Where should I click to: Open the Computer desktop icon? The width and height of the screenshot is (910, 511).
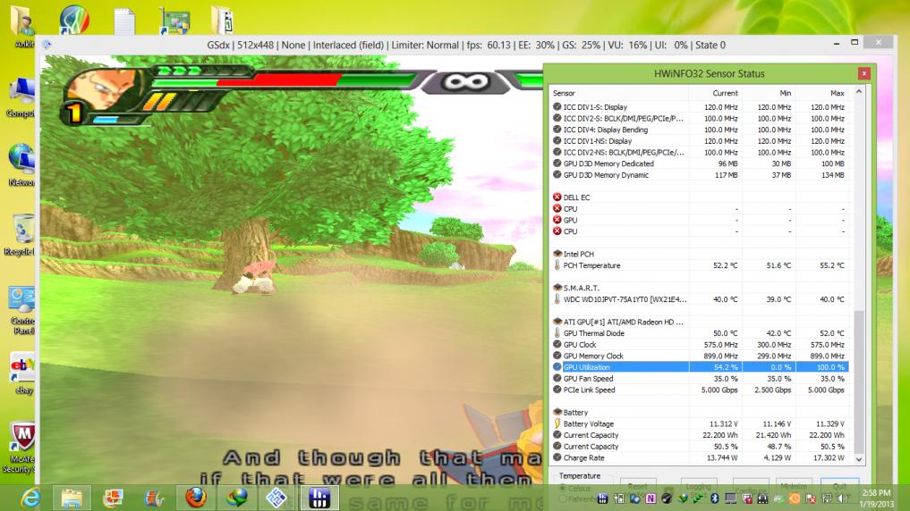click(x=21, y=98)
